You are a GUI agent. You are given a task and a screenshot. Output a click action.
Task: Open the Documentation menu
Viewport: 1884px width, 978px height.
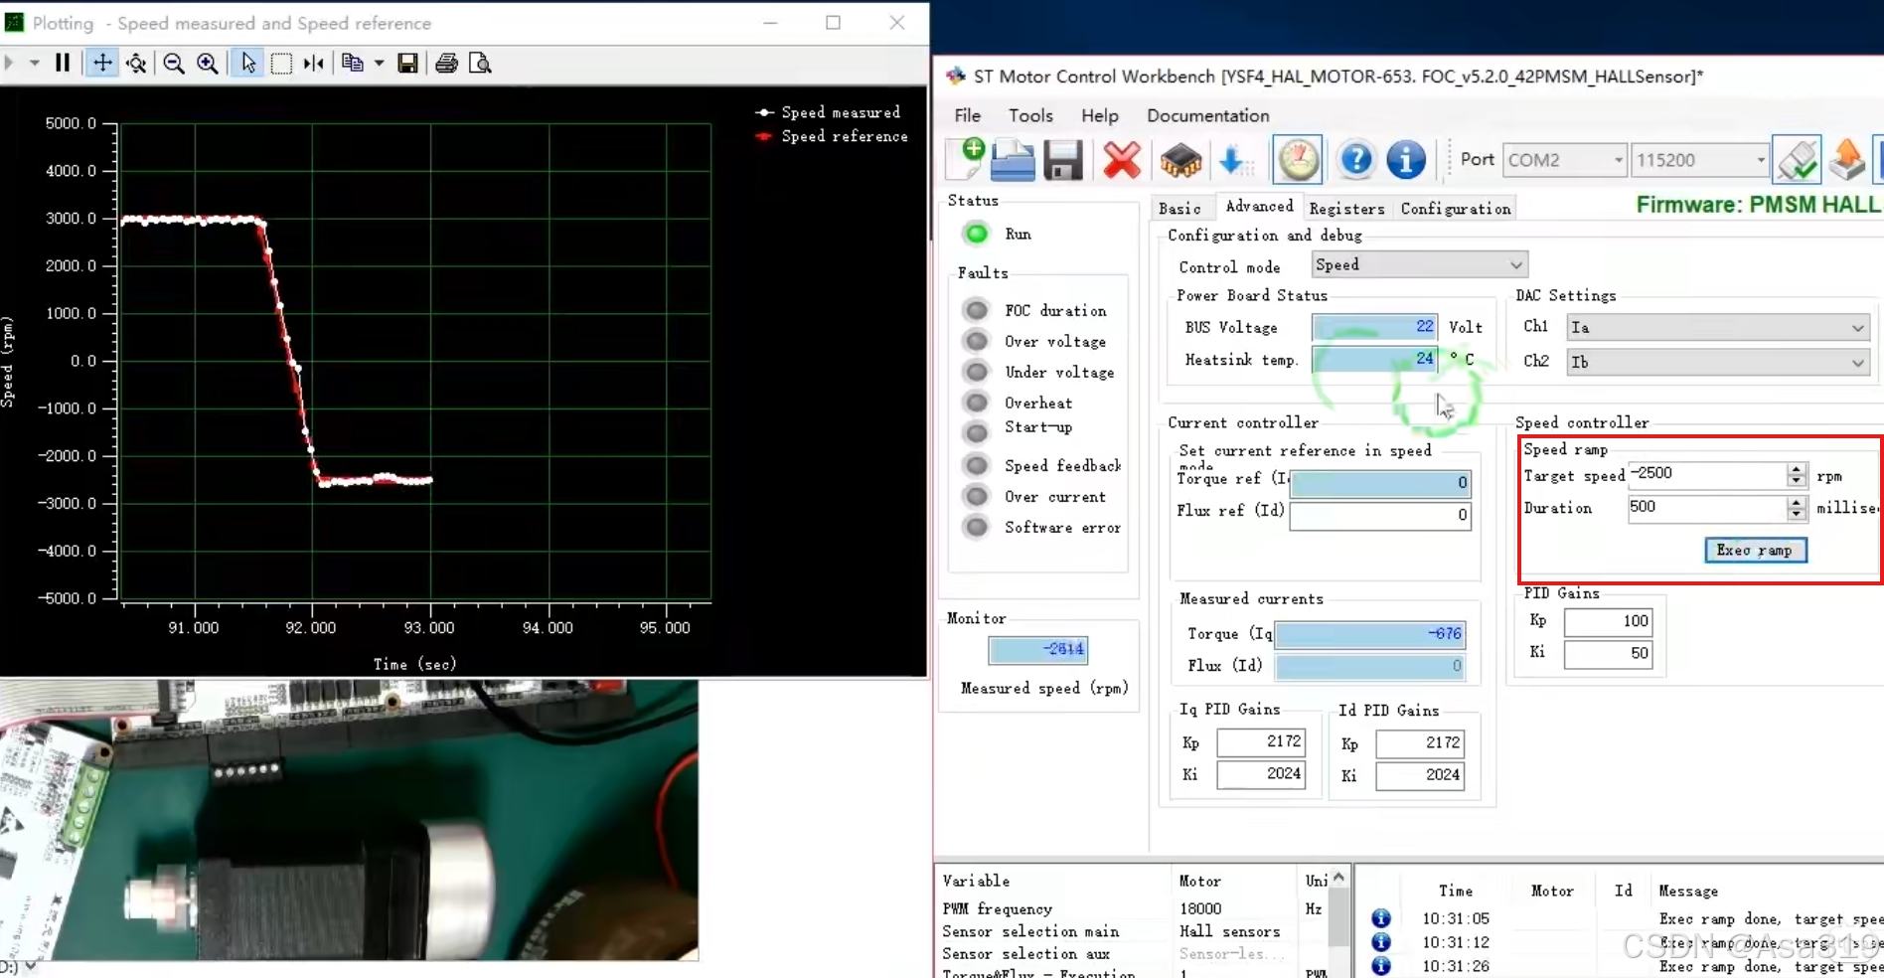point(1207,115)
